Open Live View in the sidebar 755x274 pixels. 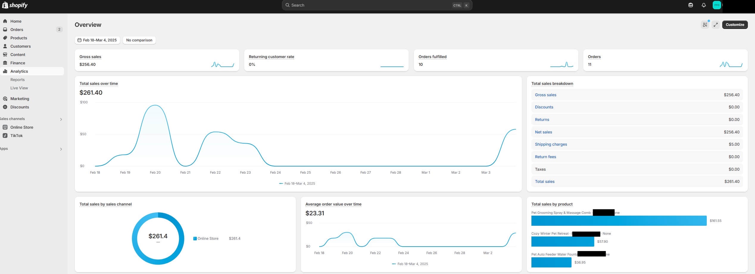[x=19, y=88]
